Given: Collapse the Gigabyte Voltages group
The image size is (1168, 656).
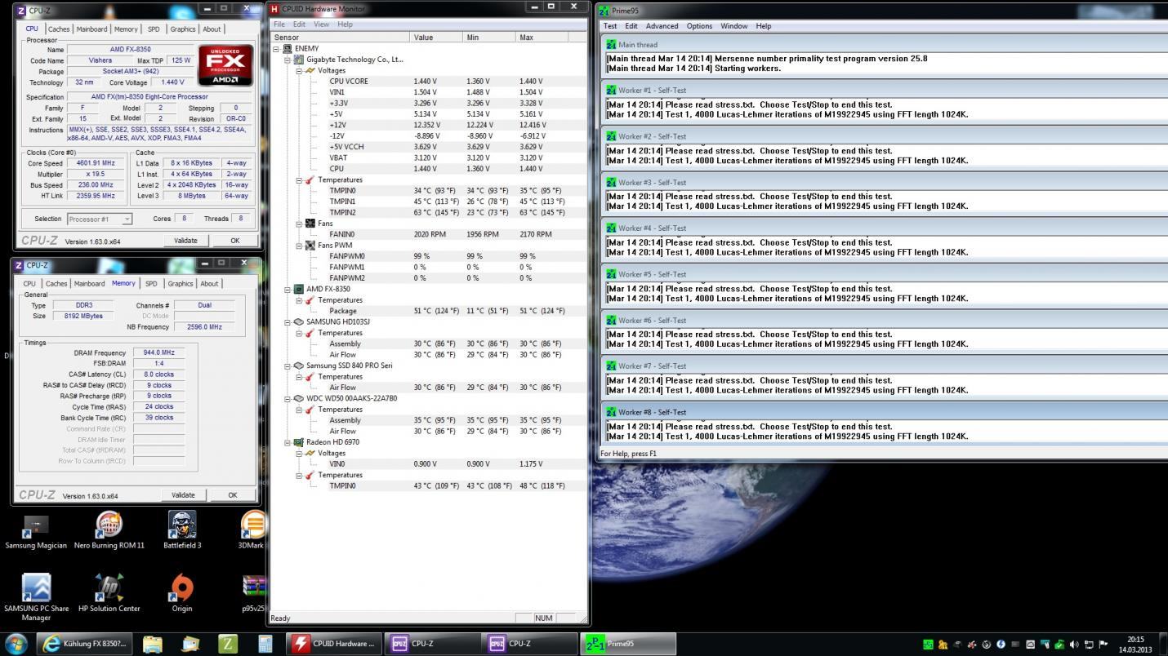Looking at the screenshot, I should (299, 71).
